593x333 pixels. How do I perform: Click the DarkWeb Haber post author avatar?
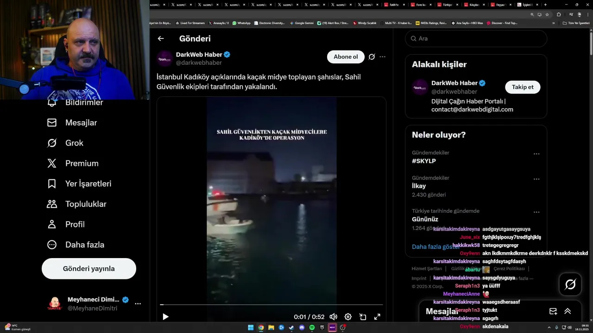pos(164,59)
